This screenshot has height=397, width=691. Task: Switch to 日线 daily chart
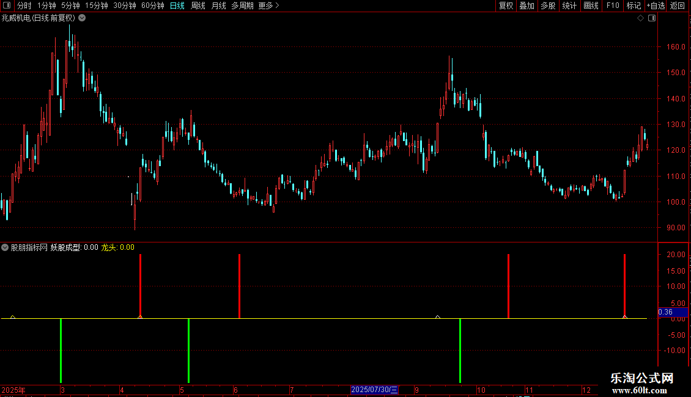[x=177, y=5]
